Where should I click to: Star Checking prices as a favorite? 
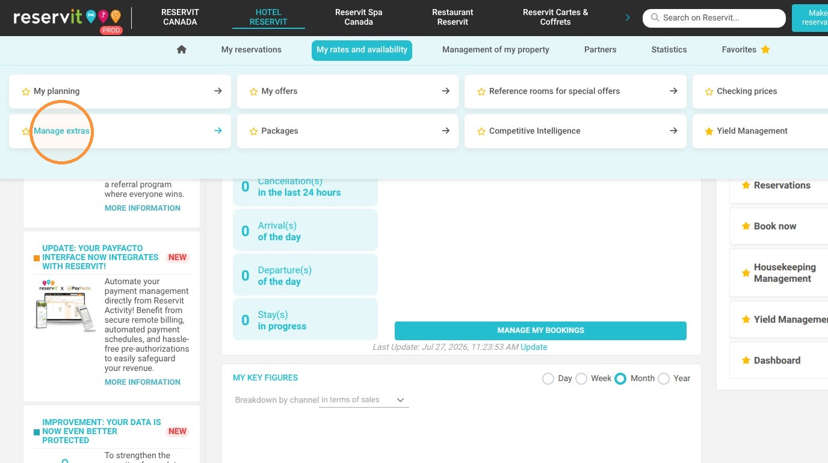[709, 92]
